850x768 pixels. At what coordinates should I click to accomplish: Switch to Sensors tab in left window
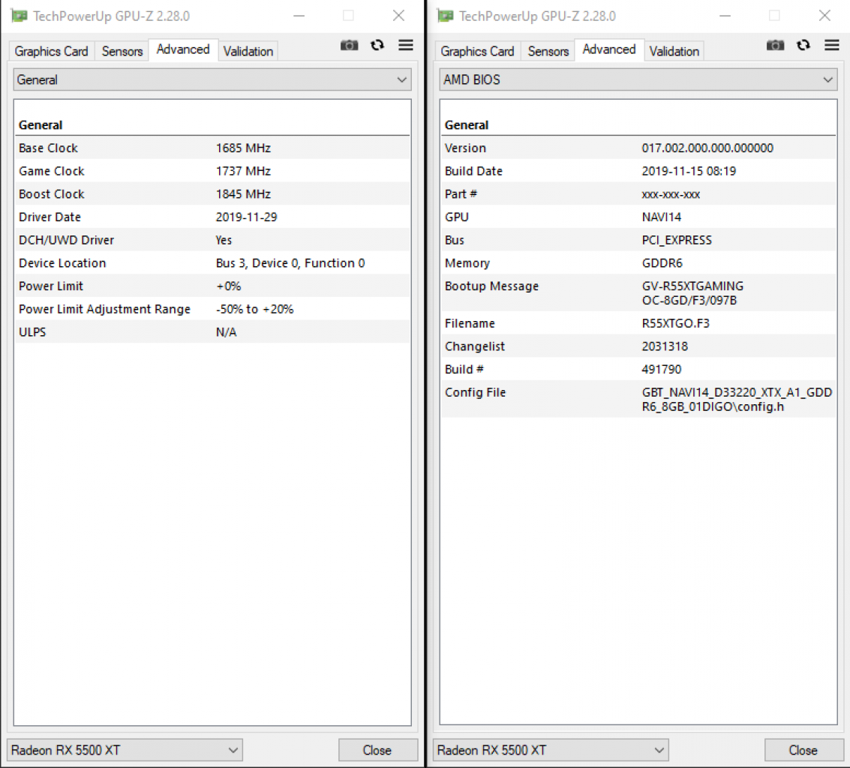click(x=122, y=52)
